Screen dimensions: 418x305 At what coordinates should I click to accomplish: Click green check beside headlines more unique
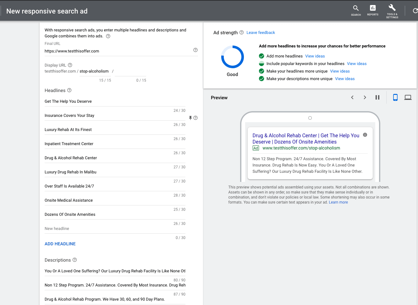pyautogui.click(x=261, y=71)
